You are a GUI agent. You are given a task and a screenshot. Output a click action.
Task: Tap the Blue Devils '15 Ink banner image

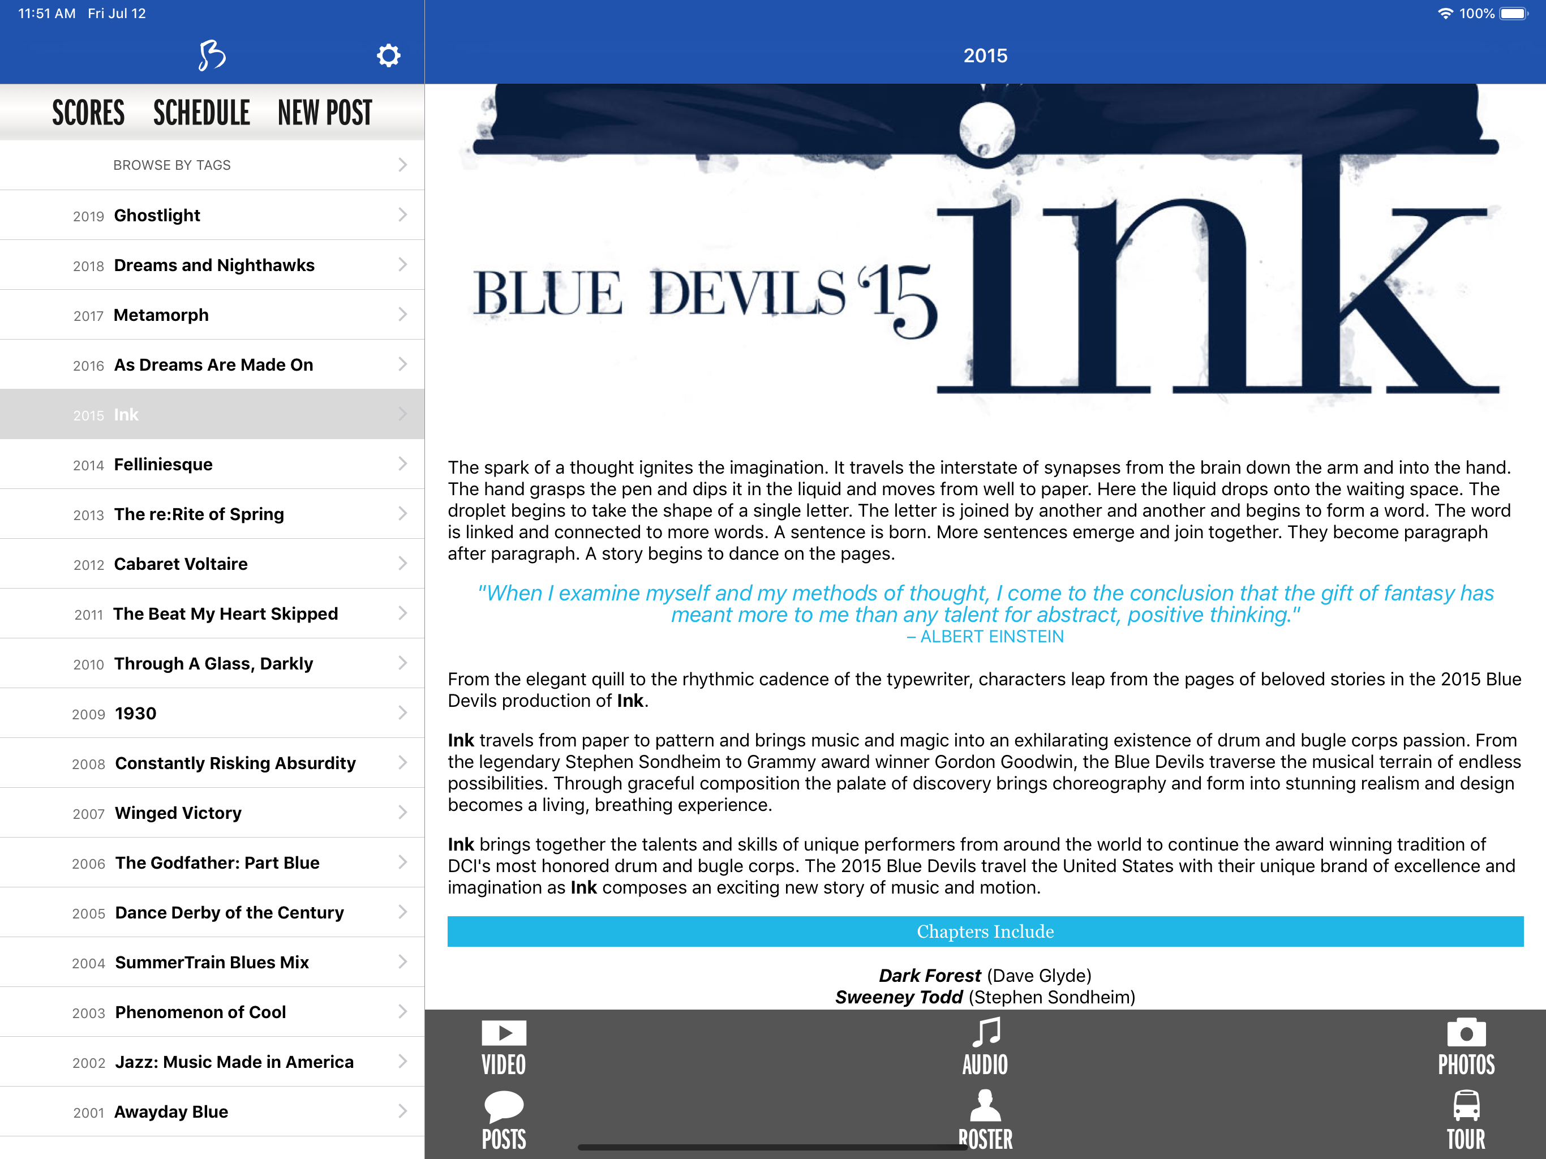(985, 252)
